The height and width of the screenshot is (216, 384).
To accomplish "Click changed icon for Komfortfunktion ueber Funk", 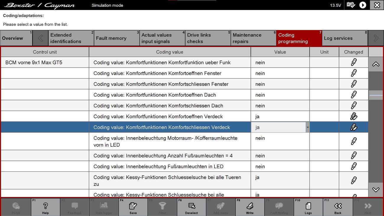I will [354, 63].
